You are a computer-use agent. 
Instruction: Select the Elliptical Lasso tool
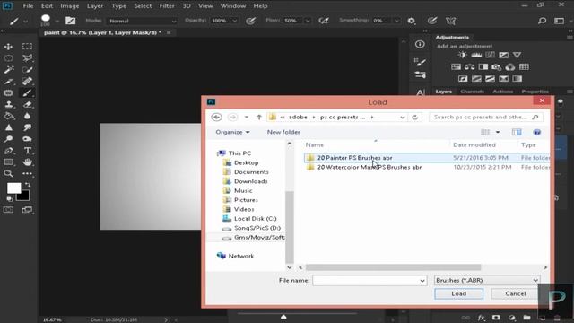[x=8, y=58]
